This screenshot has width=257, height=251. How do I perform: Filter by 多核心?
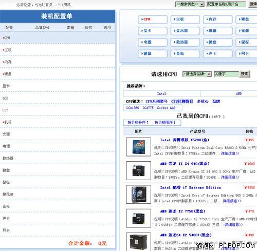pyautogui.click(x=203, y=101)
